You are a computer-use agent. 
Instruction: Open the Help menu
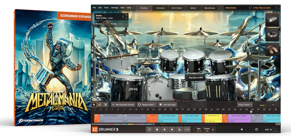click(129, 8)
